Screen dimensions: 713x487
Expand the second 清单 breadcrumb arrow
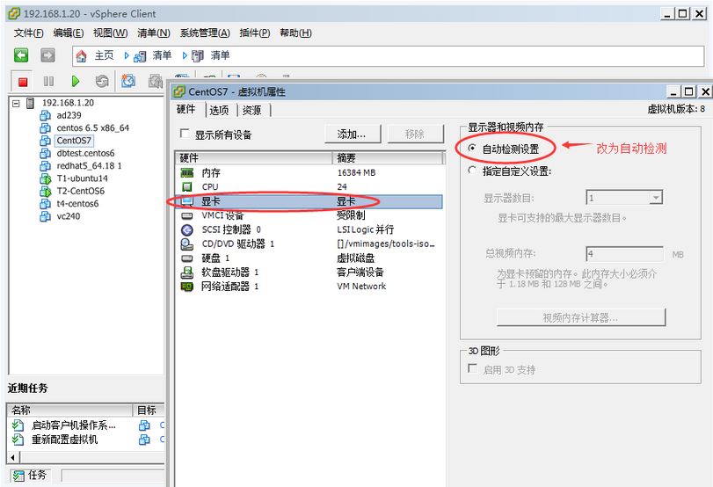pos(185,55)
